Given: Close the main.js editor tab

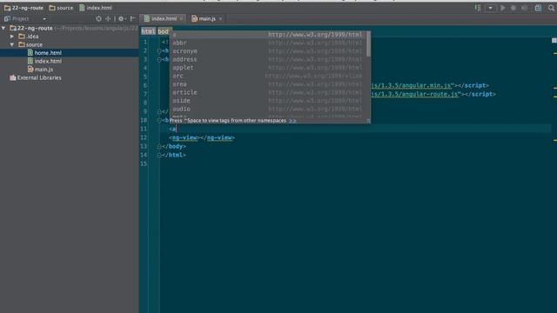Looking at the screenshot, I should pyautogui.click(x=220, y=19).
